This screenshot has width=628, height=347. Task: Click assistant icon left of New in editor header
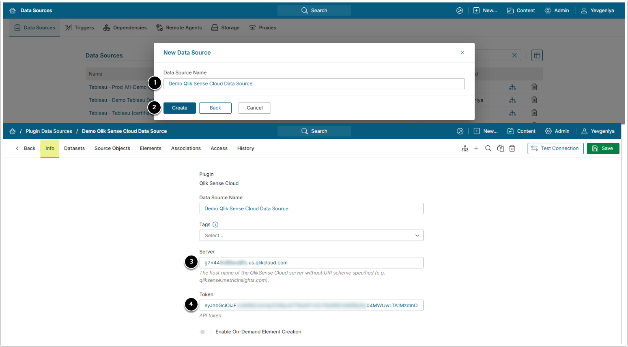pyautogui.click(x=460, y=131)
